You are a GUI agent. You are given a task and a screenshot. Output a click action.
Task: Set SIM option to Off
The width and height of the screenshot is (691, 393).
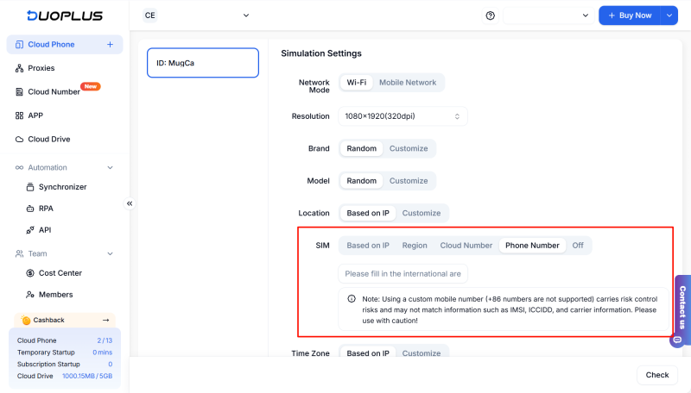pyautogui.click(x=578, y=246)
